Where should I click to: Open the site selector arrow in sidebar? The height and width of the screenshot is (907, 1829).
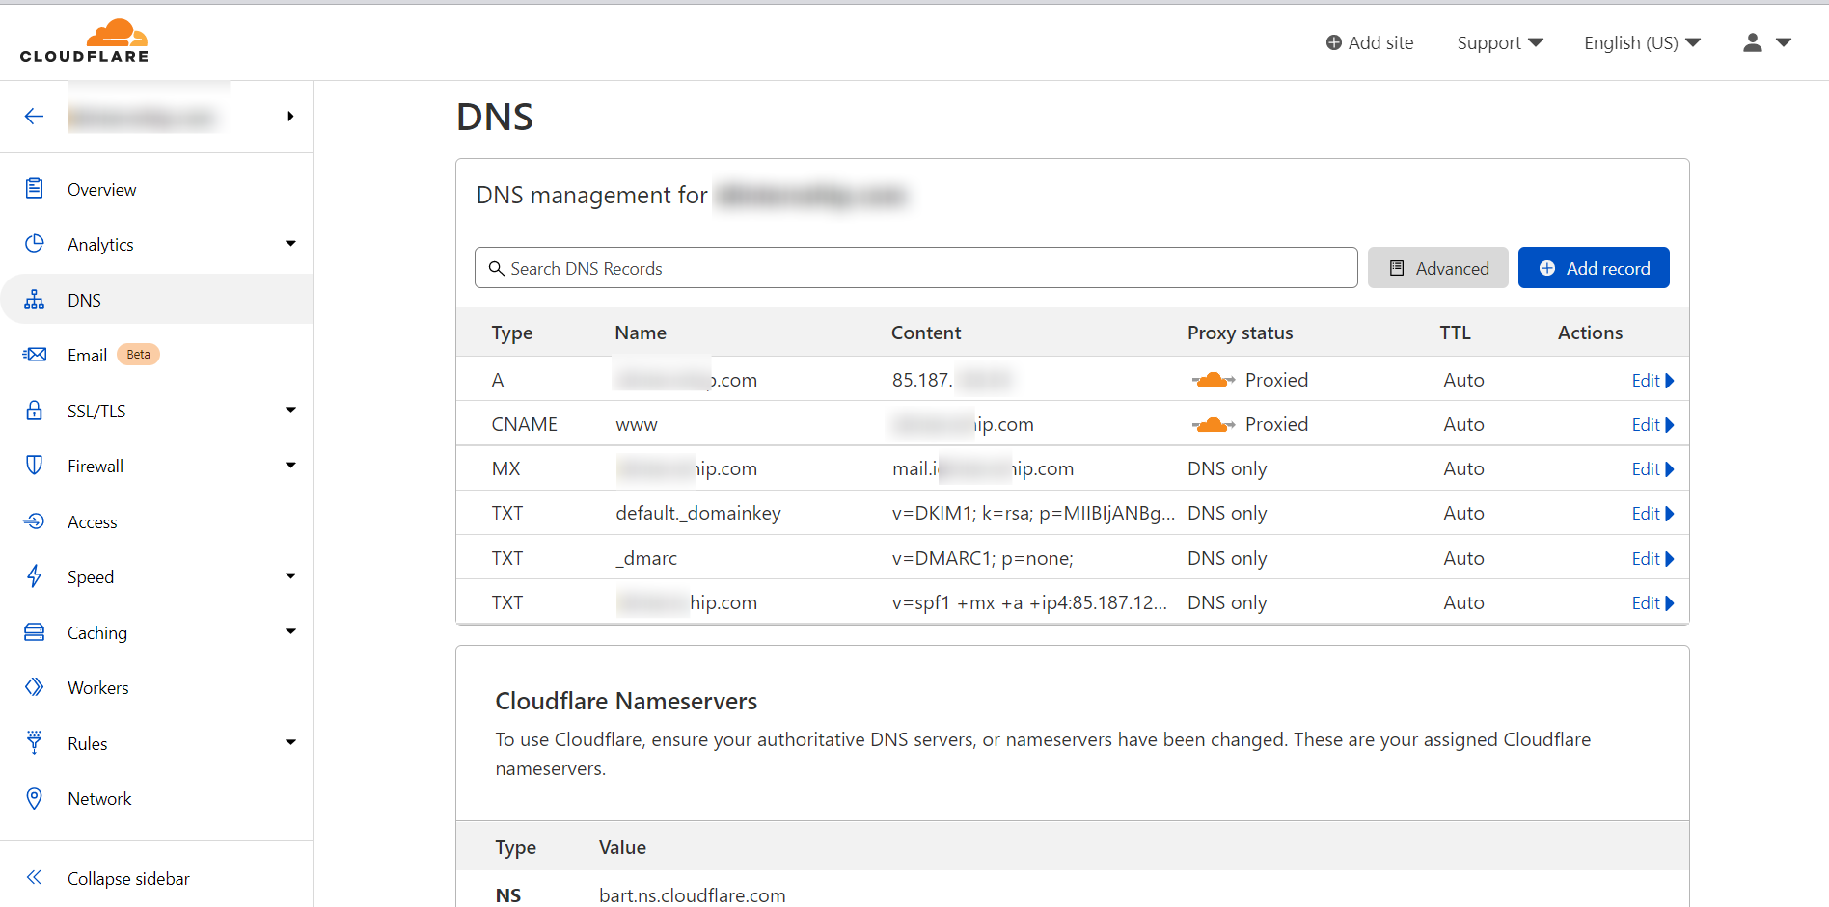click(x=290, y=117)
